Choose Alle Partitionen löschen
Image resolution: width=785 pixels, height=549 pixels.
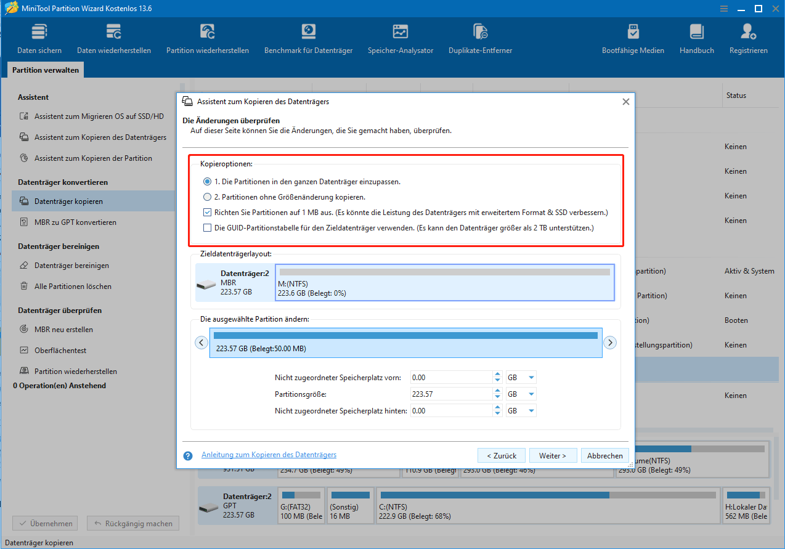coord(65,287)
